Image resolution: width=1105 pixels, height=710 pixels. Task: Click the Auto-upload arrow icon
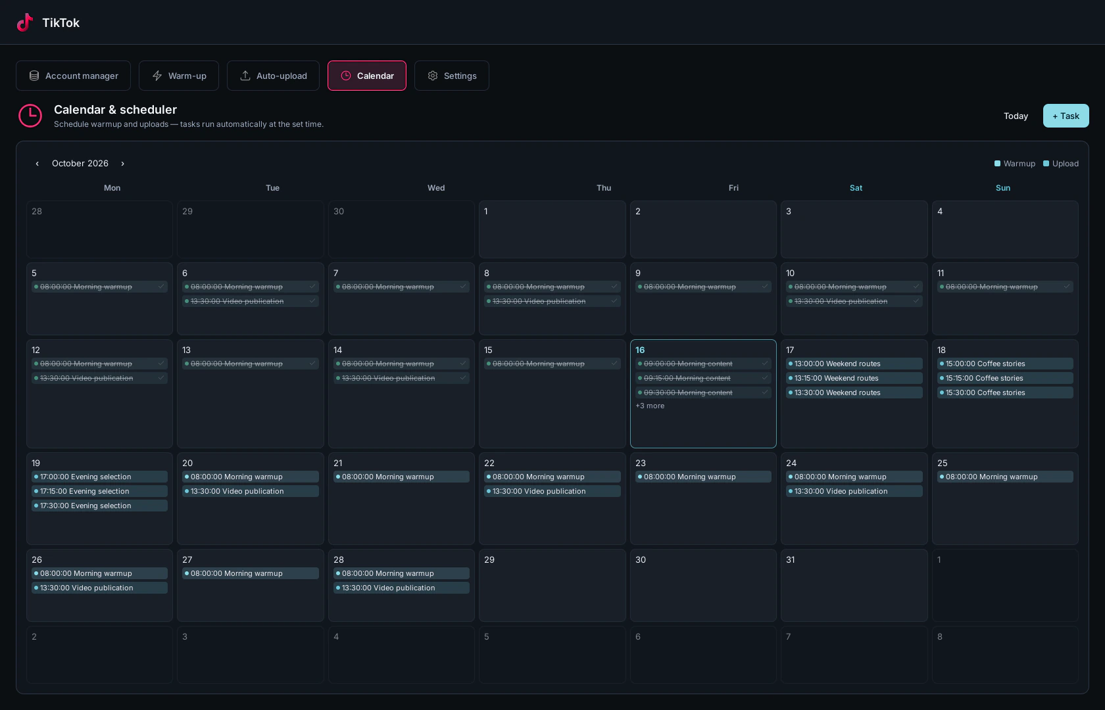click(x=245, y=76)
